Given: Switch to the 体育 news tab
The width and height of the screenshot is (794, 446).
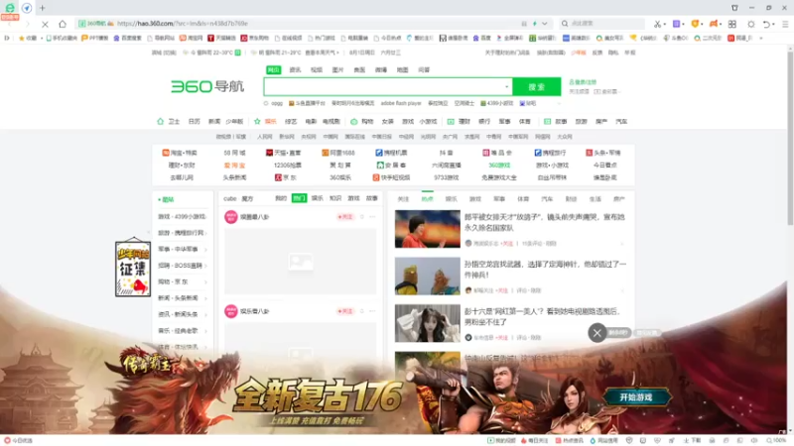Looking at the screenshot, I should click(x=523, y=199).
